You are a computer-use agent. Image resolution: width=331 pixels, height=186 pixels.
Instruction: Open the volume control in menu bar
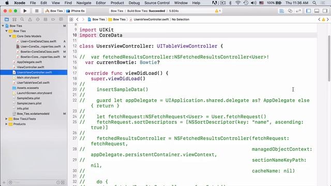pos(254,3)
